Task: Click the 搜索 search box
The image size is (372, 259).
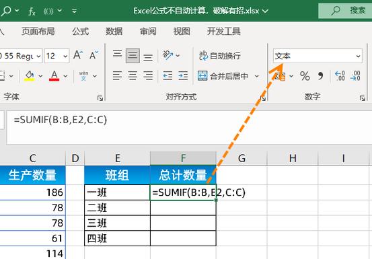Action: click(x=345, y=11)
